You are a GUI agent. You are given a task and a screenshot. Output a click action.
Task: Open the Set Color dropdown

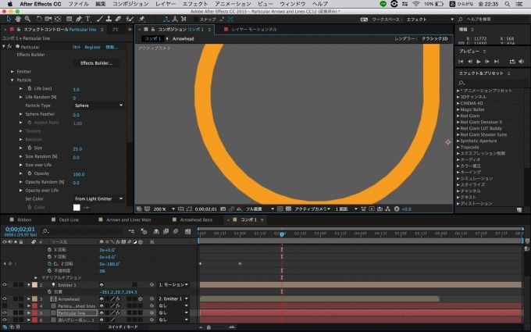coord(98,198)
